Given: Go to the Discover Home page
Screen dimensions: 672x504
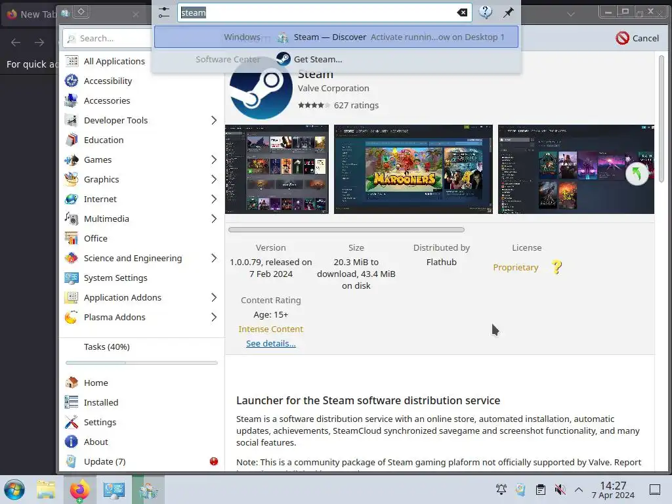Looking at the screenshot, I should pos(142,383).
